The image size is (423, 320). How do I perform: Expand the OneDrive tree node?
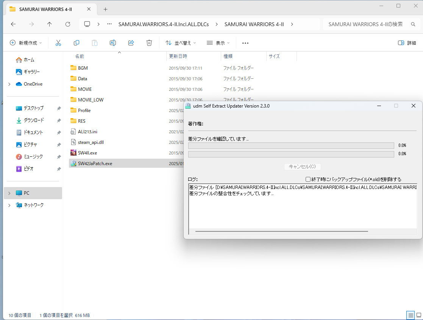tap(9, 84)
